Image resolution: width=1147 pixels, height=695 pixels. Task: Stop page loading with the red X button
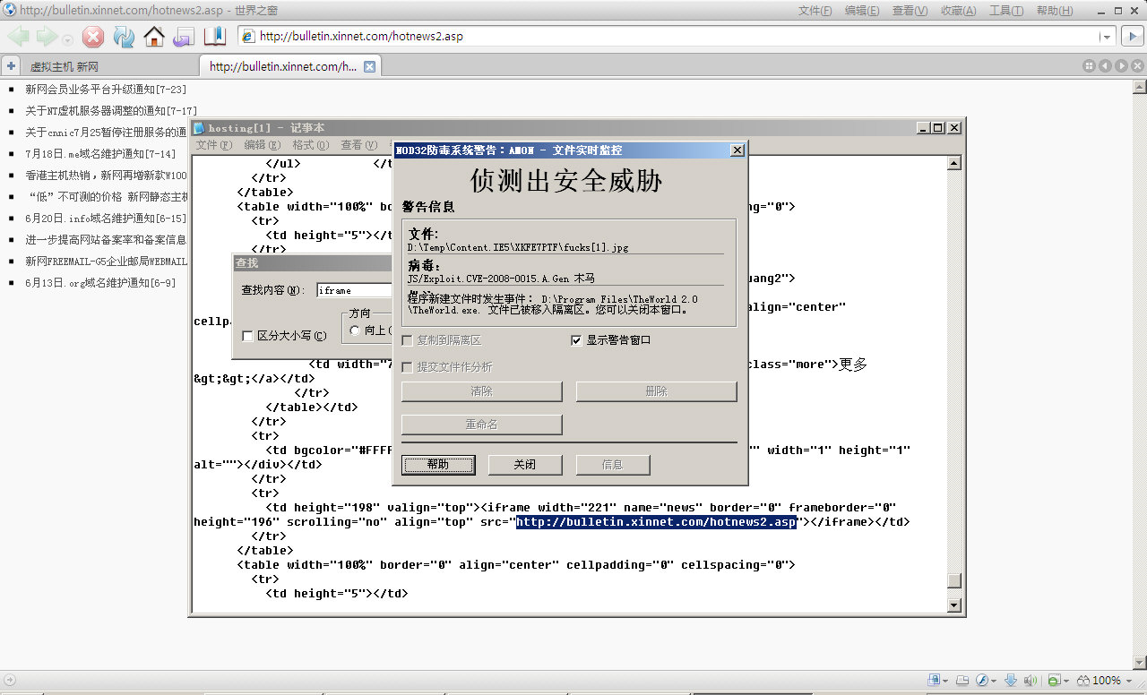[93, 37]
